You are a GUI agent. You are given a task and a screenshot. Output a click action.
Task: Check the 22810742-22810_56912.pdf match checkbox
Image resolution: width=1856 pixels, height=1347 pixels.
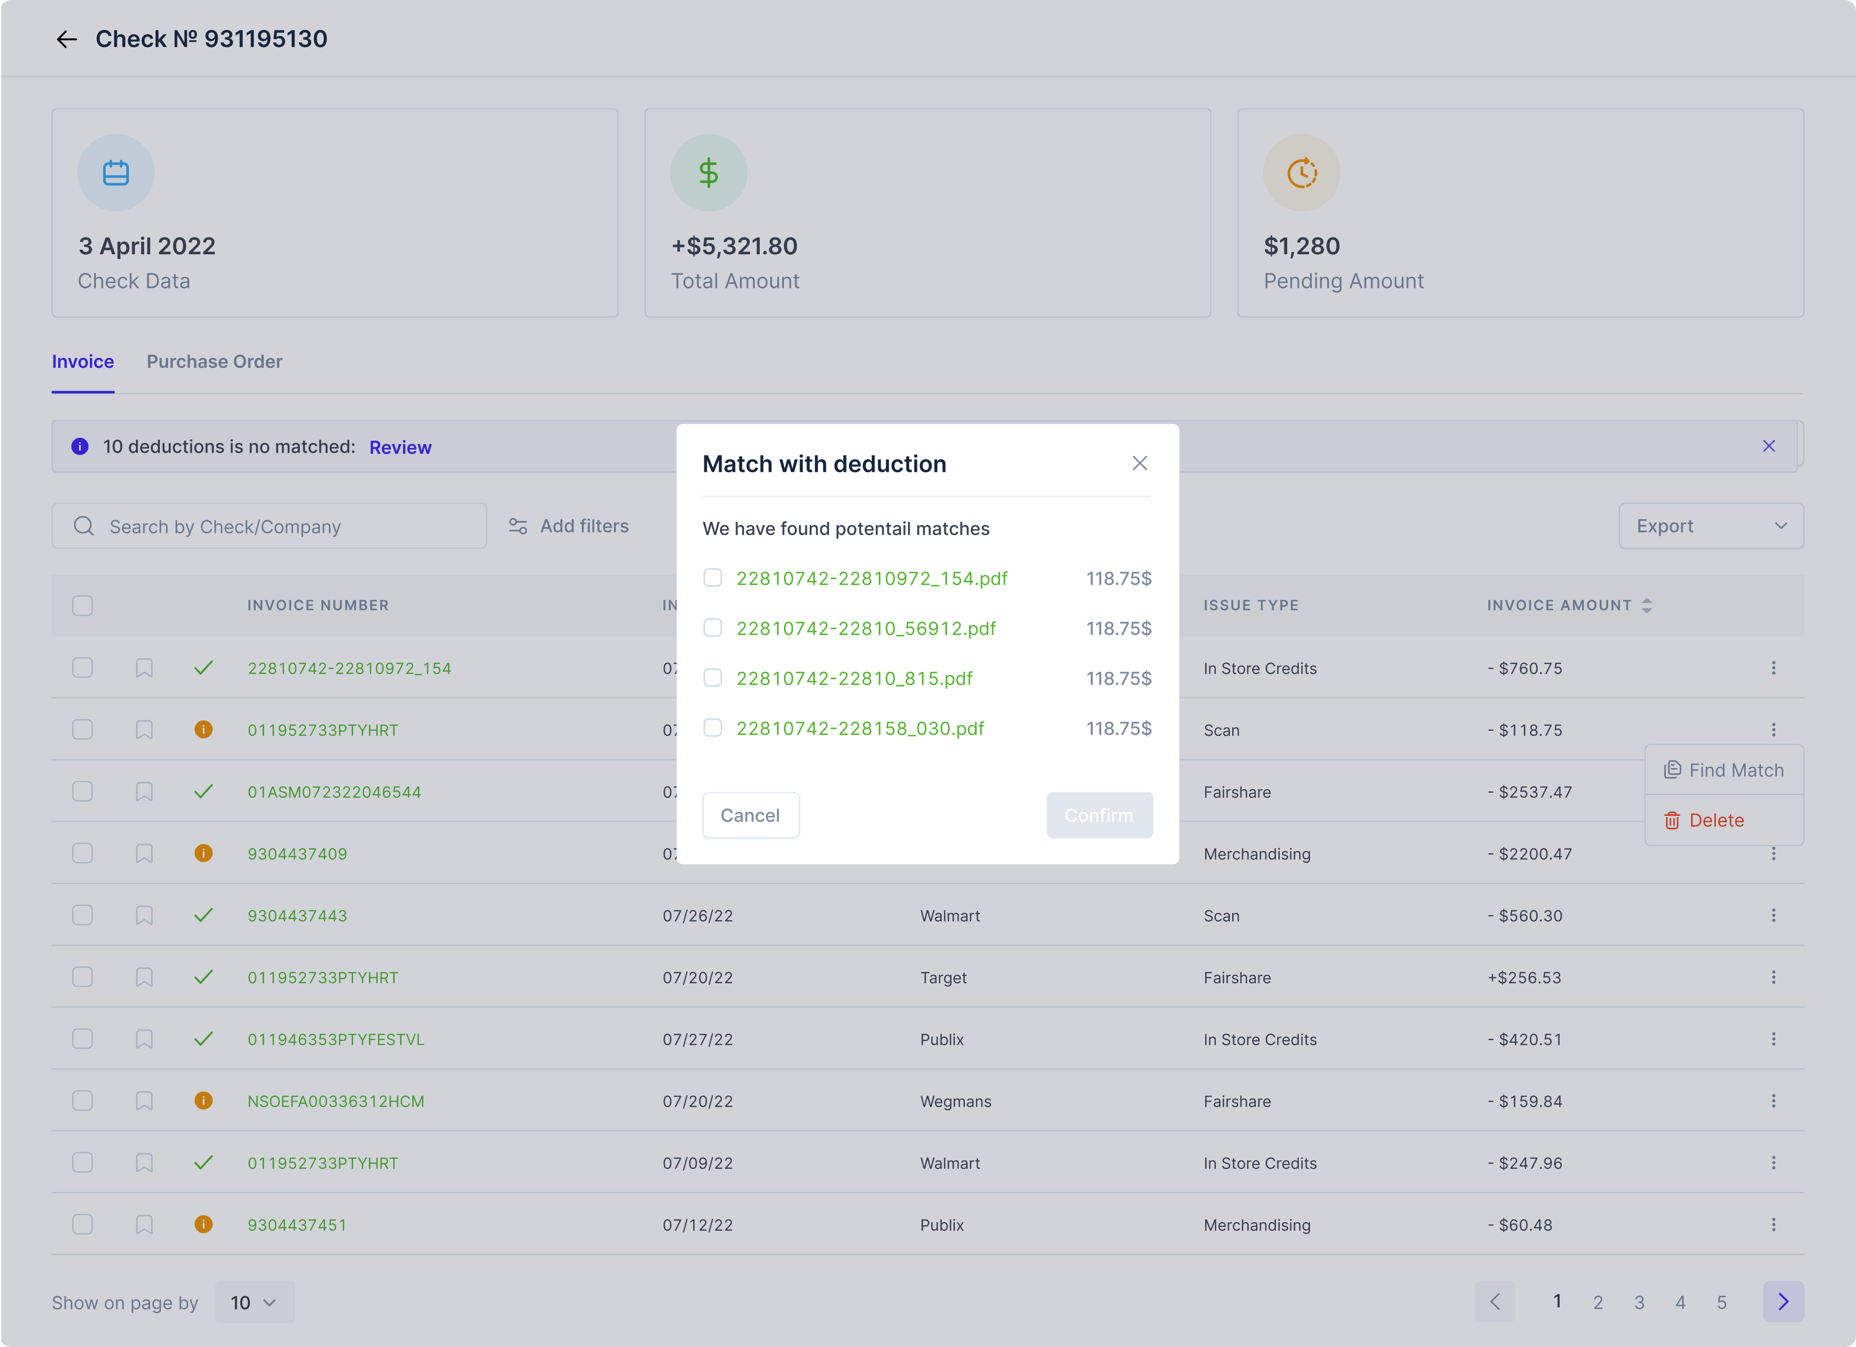pos(713,628)
